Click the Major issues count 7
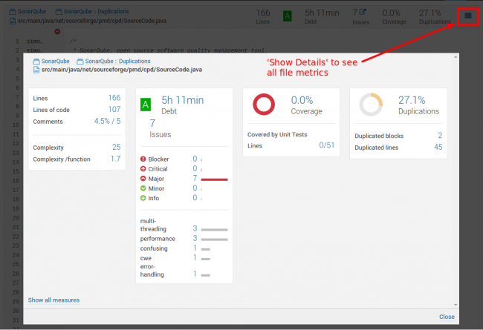The height and width of the screenshot is (330, 483). tap(195, 179)
